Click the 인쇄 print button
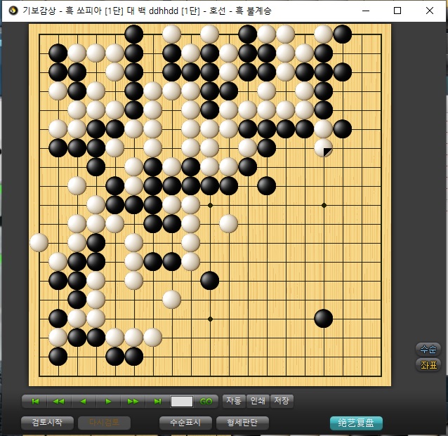Image resolution: width=448 pixels, height=436 pixels. pyautogui.click(x=258, y=401)
